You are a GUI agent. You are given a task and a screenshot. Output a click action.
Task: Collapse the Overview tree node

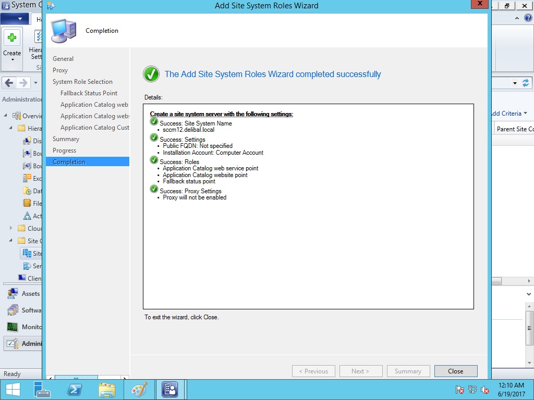[6, 116]
